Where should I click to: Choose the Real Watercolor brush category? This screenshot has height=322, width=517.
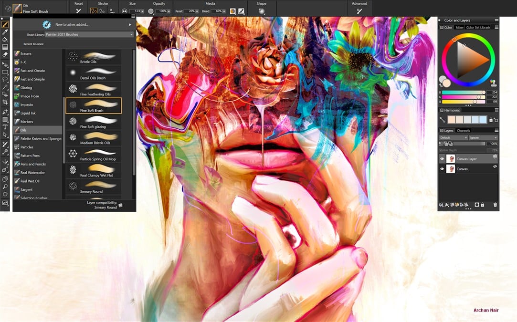tap(32, 173)
